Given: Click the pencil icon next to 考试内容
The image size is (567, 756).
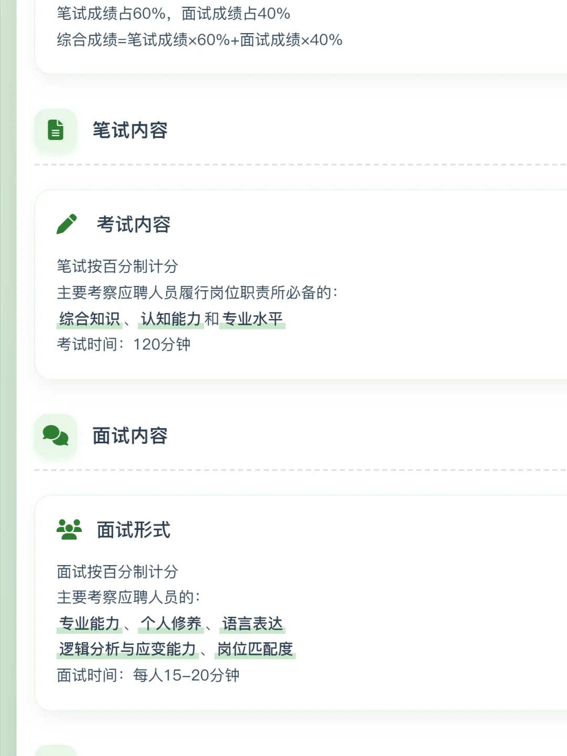Looking at the screenshot, I should tap(67, 224).
